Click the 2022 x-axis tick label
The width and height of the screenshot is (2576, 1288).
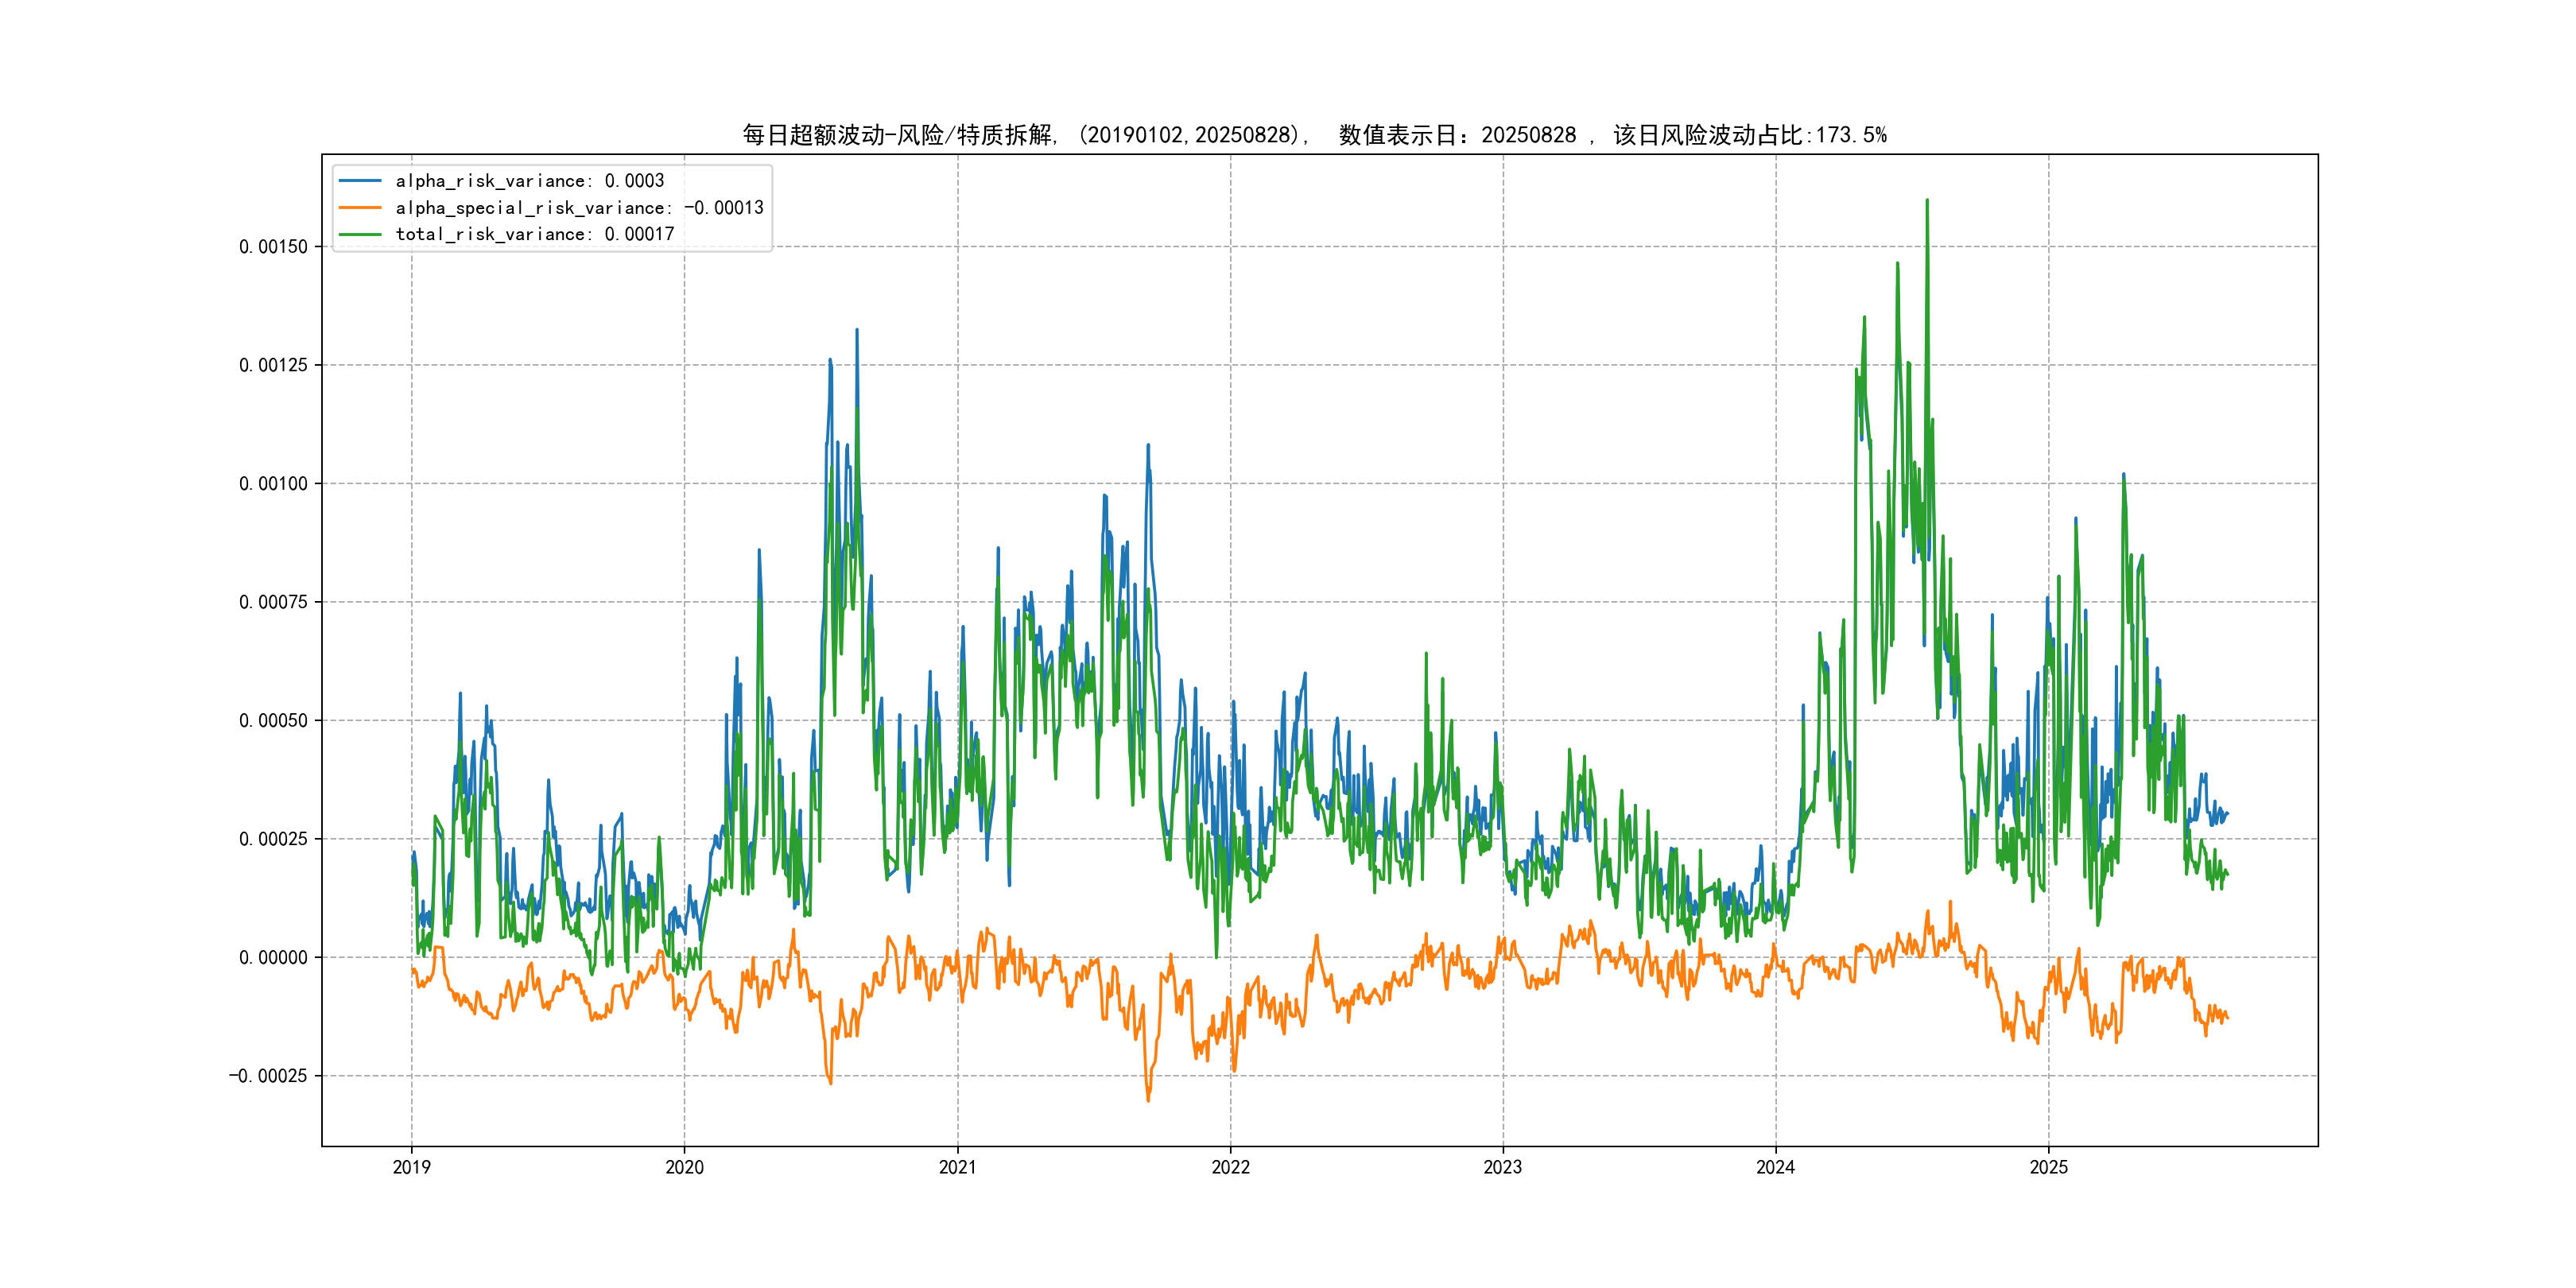click(x=1230, y=1167)
